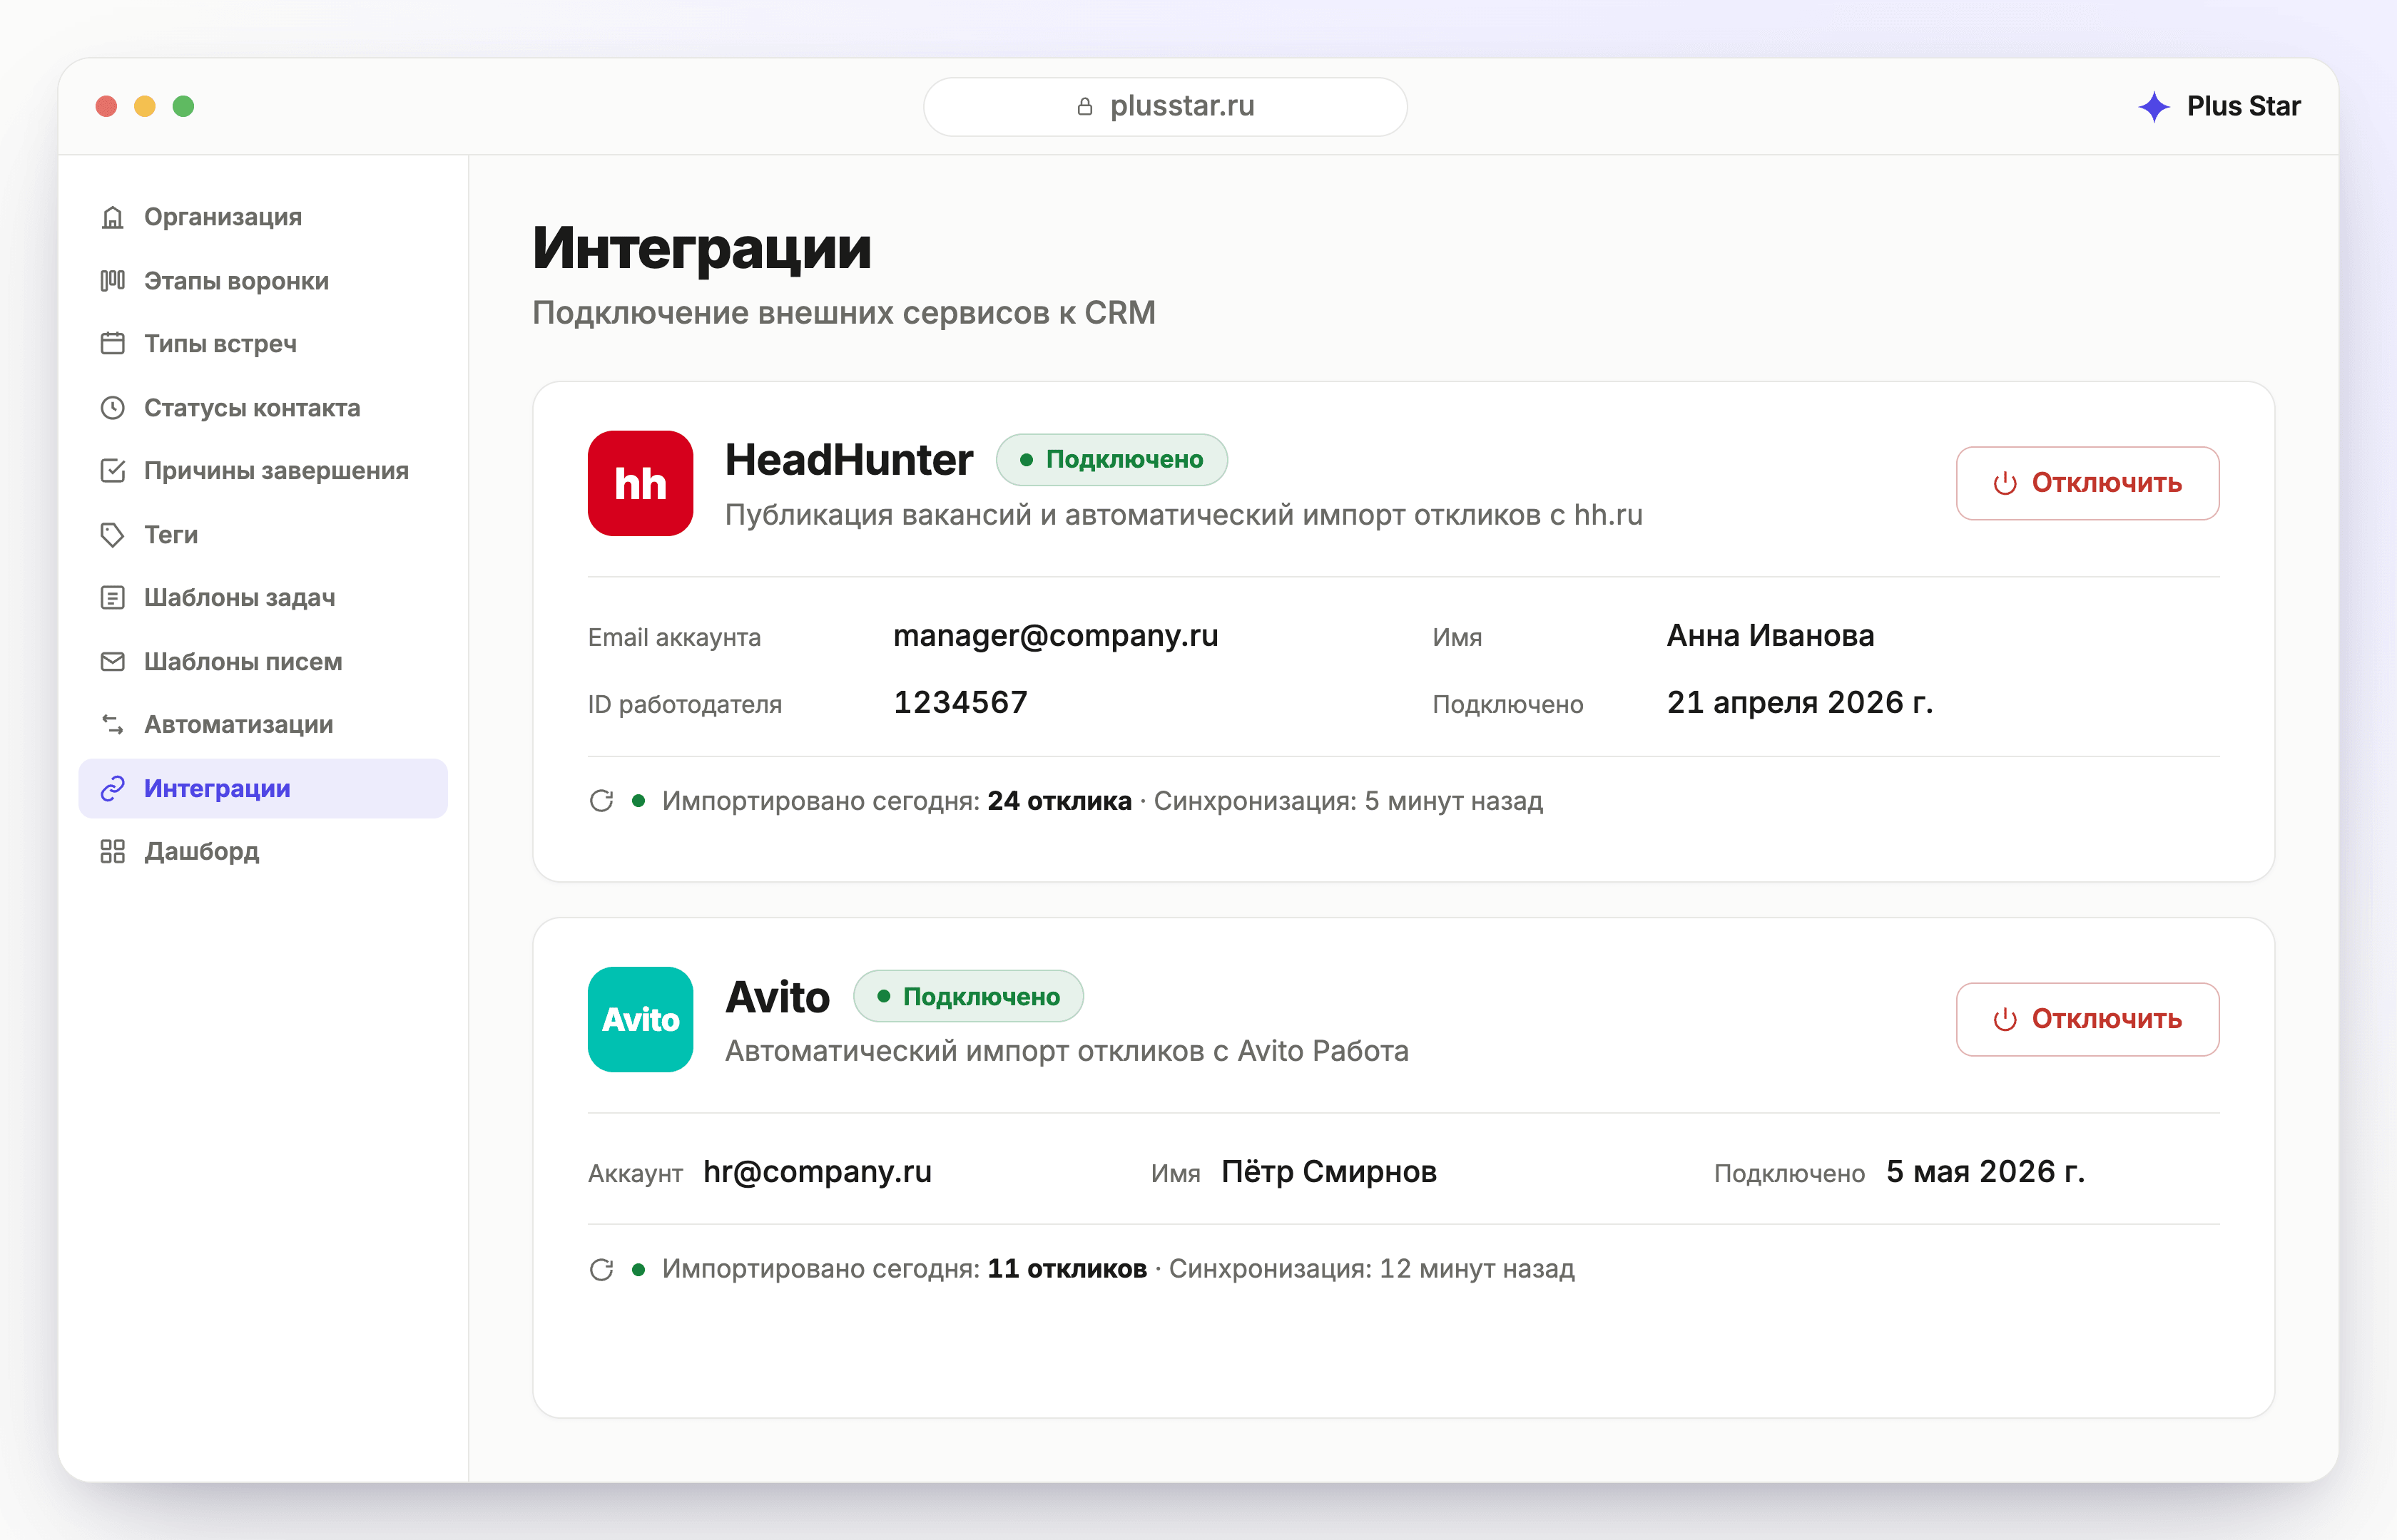Click the name Анна Иванова

tap(1771, 636)
